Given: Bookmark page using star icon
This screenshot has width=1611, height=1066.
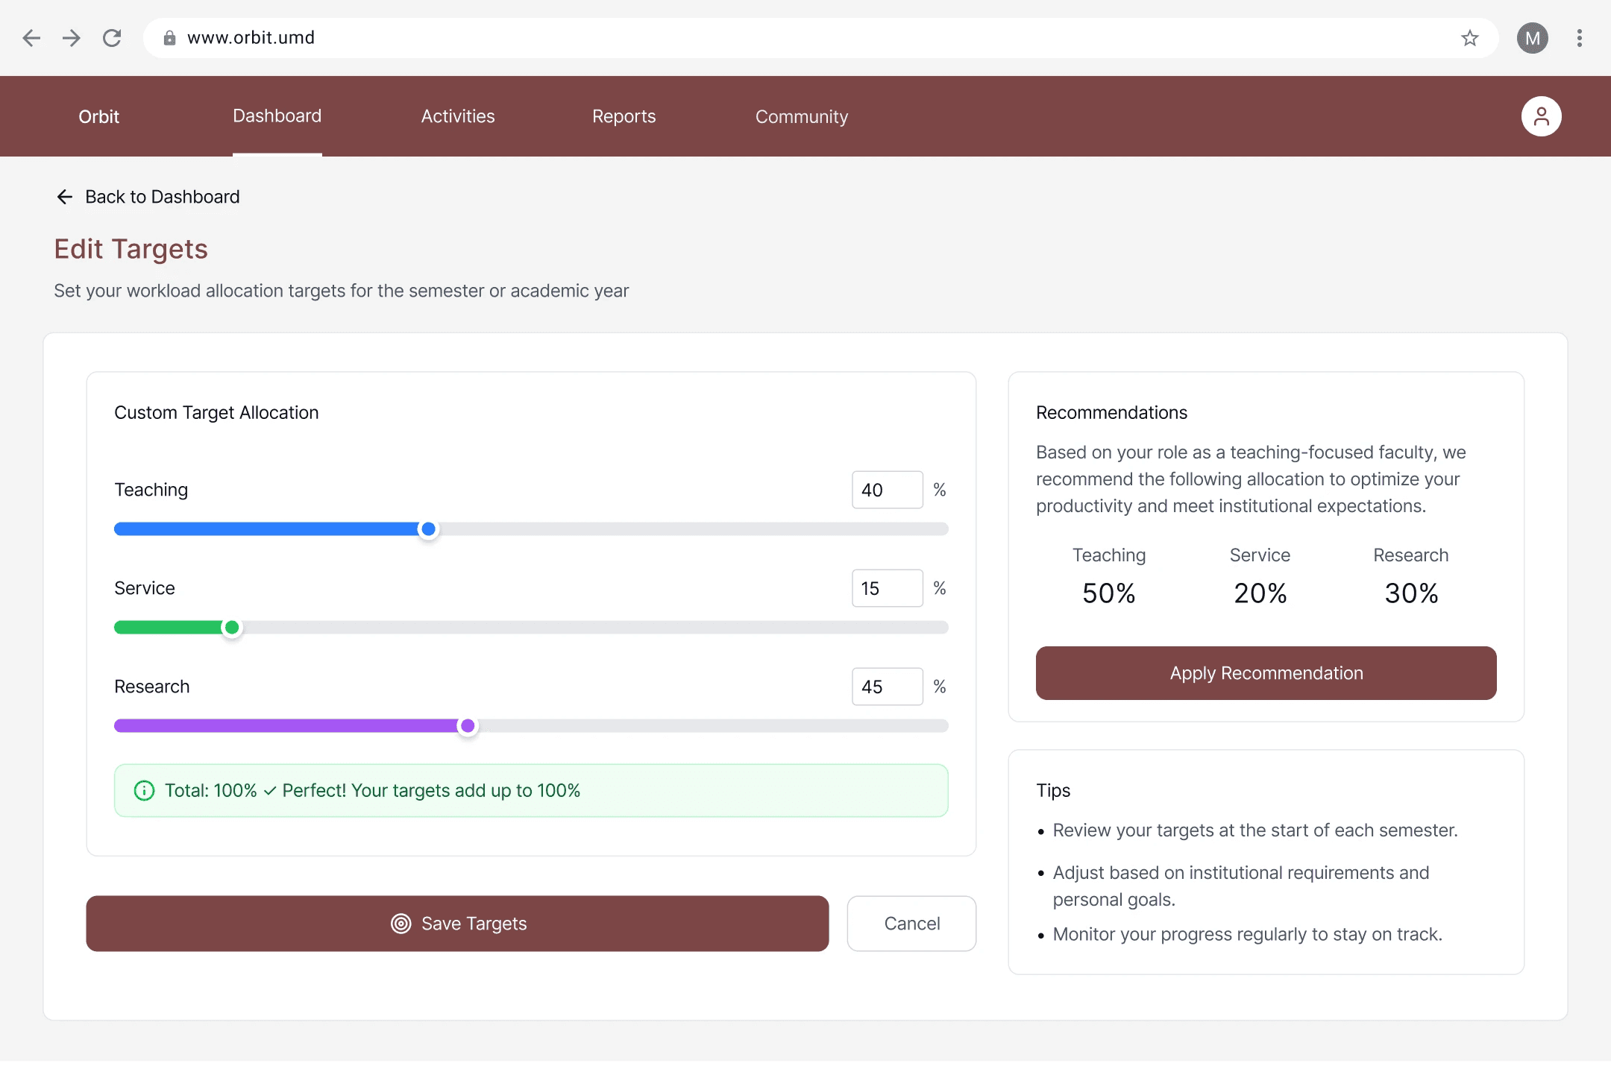Looking at the screenshot, I should point(1469,38).
